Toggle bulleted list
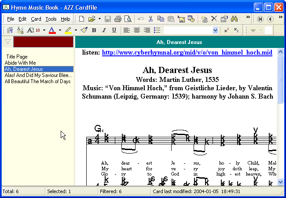 [157, 30]
